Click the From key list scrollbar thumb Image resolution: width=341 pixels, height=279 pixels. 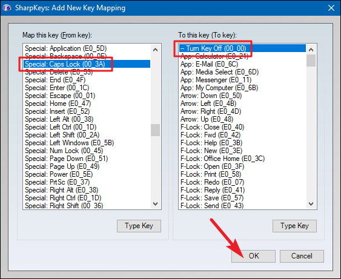(x=155, y=130)
